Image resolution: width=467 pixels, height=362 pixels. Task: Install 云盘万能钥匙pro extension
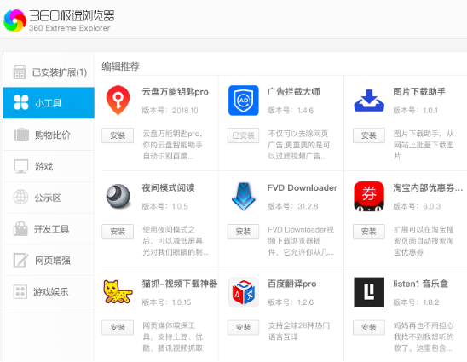point(118,135)
